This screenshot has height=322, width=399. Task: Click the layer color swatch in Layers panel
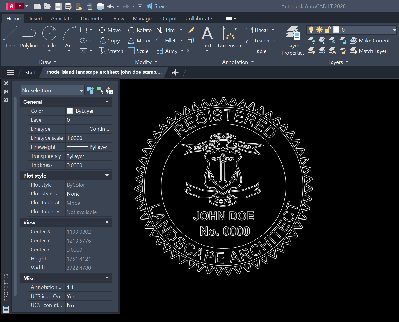[336, 30]
